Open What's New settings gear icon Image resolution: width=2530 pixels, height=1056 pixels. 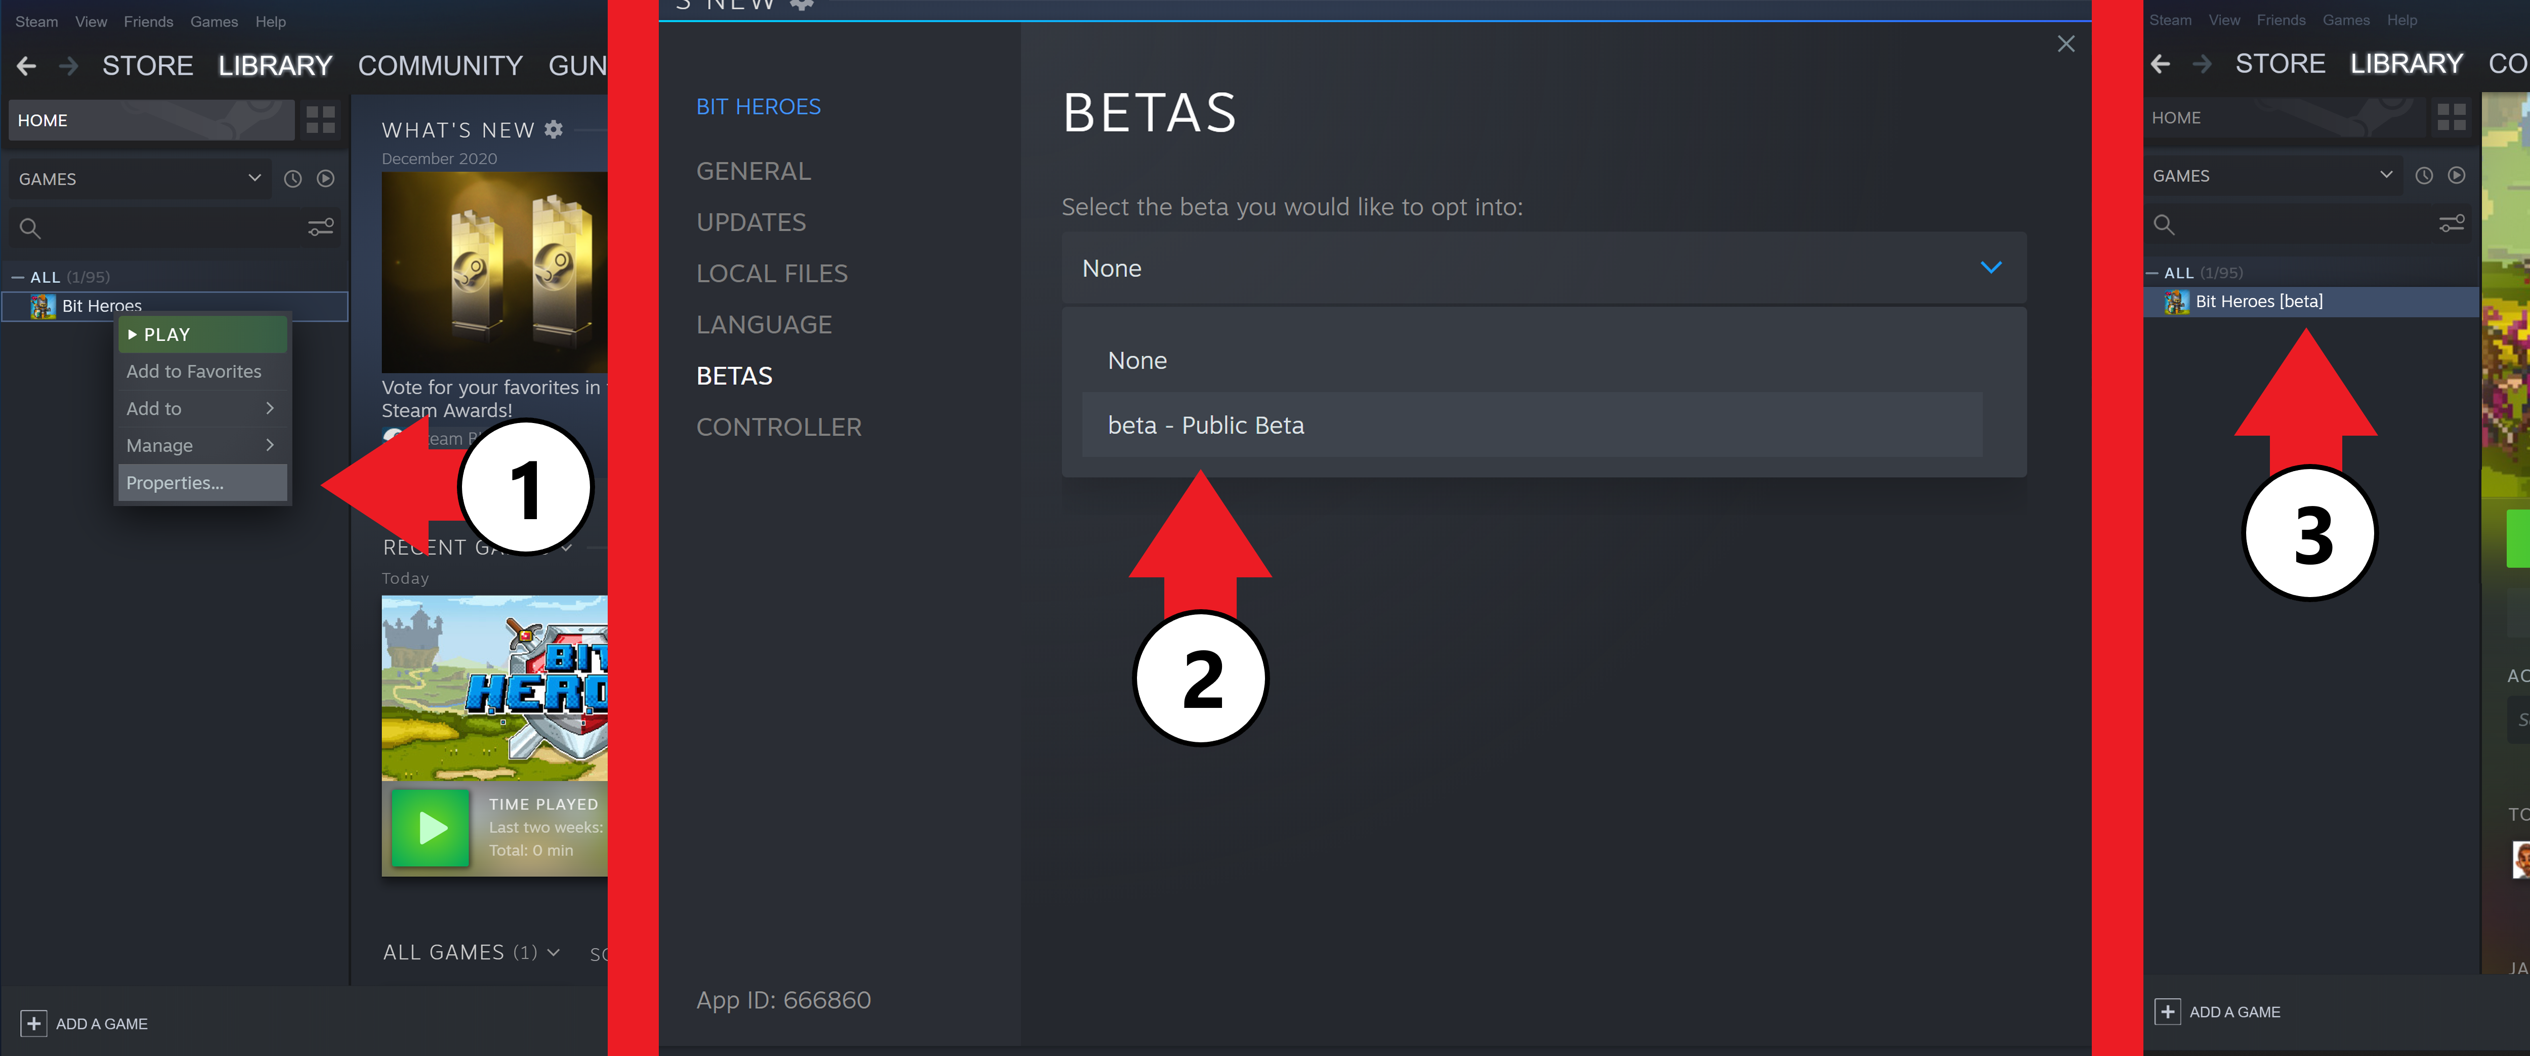(x=554, y=130)
